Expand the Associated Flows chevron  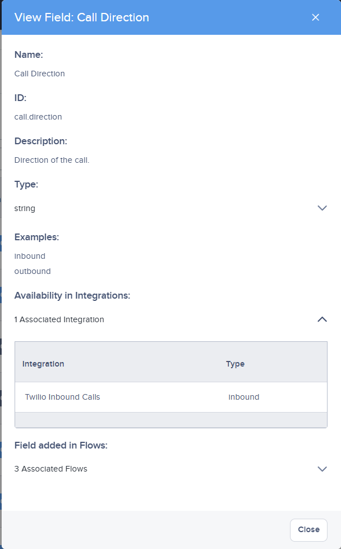point(322,469)
